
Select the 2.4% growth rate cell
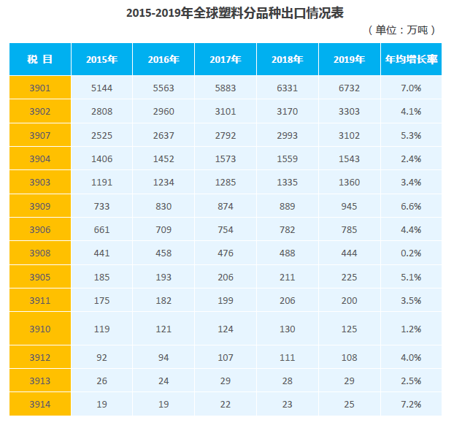411,158
